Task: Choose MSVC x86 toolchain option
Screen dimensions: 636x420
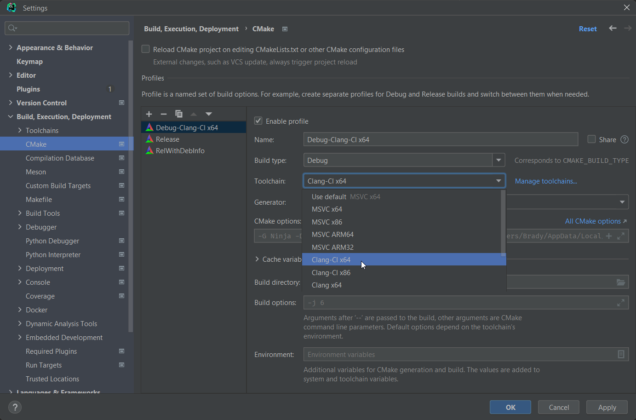Action: pyautogui.click(x=401, y=222)
